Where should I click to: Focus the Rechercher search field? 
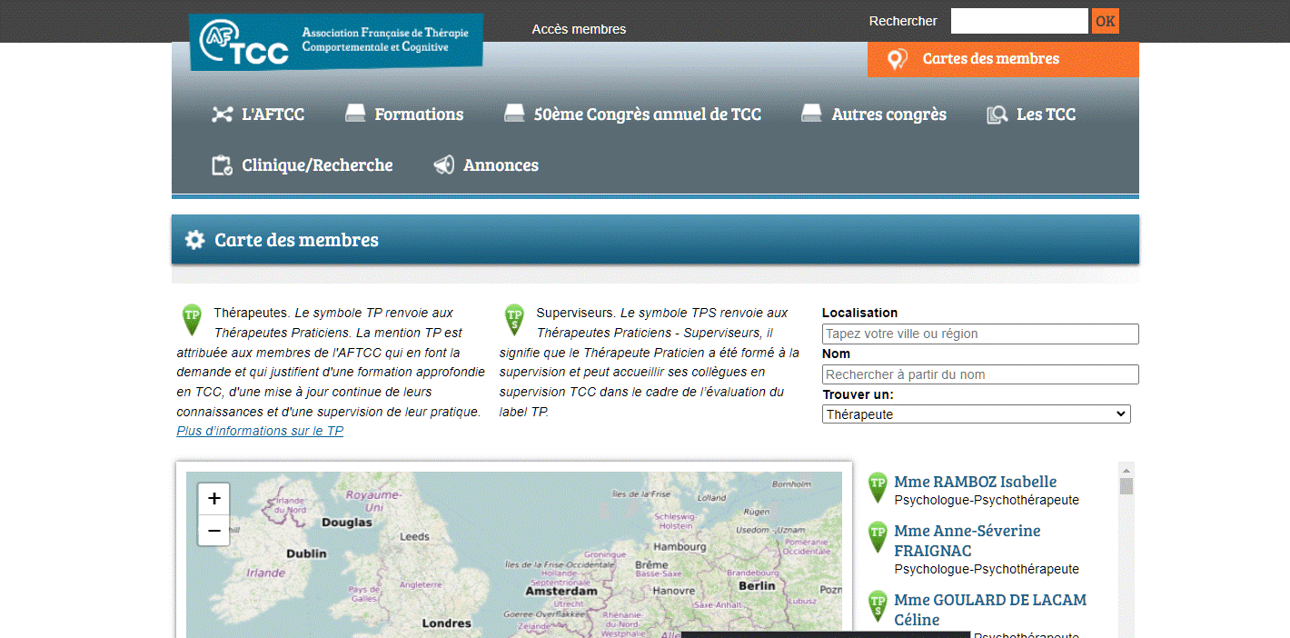1019,21
